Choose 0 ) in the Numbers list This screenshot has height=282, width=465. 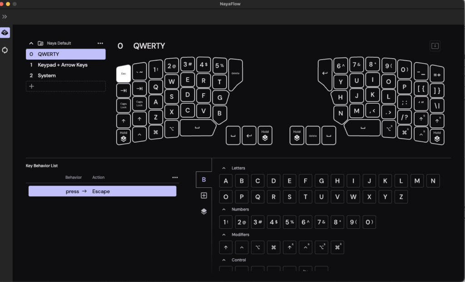[369, 222]
